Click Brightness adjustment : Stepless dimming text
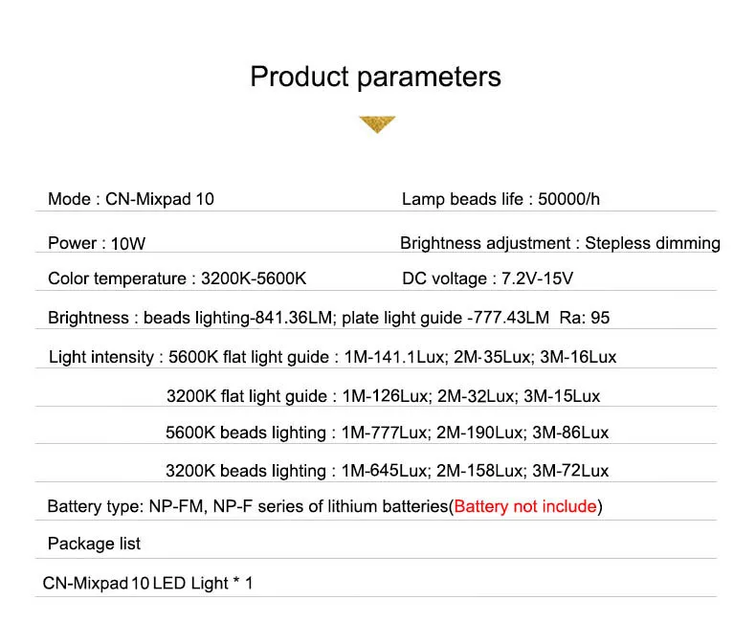The image size is (756, 622). (560, 243)
